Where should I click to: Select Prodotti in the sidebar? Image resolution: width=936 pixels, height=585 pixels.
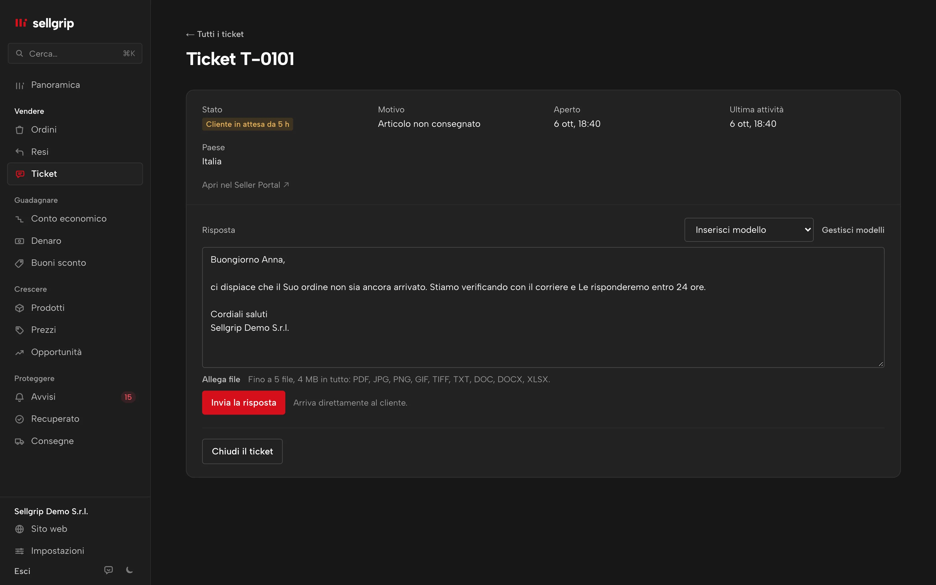[x=75, y=308]
